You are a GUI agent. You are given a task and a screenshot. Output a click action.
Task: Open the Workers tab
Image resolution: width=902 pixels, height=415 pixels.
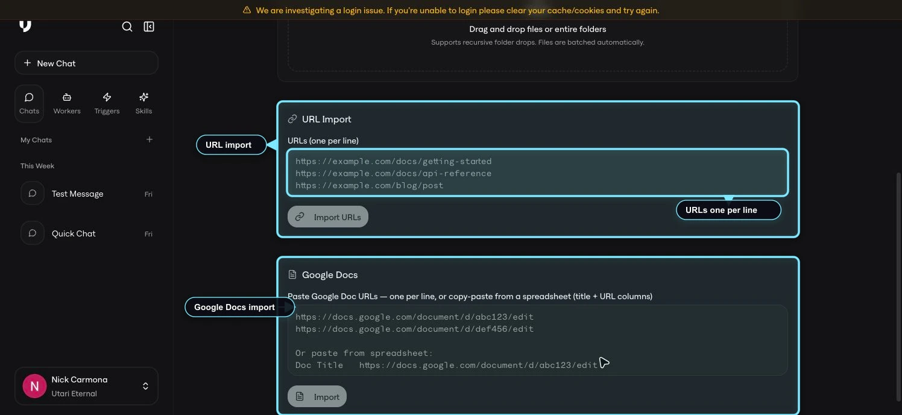pos(67,103)
